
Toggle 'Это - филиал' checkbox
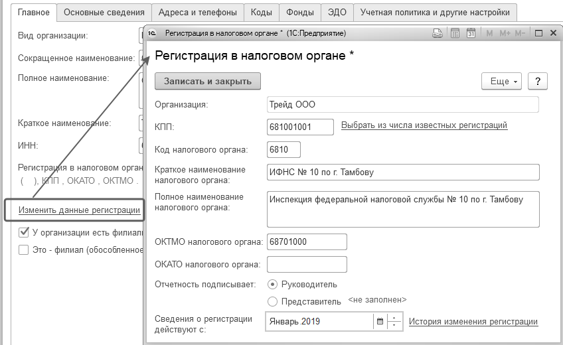coord(24,249)
